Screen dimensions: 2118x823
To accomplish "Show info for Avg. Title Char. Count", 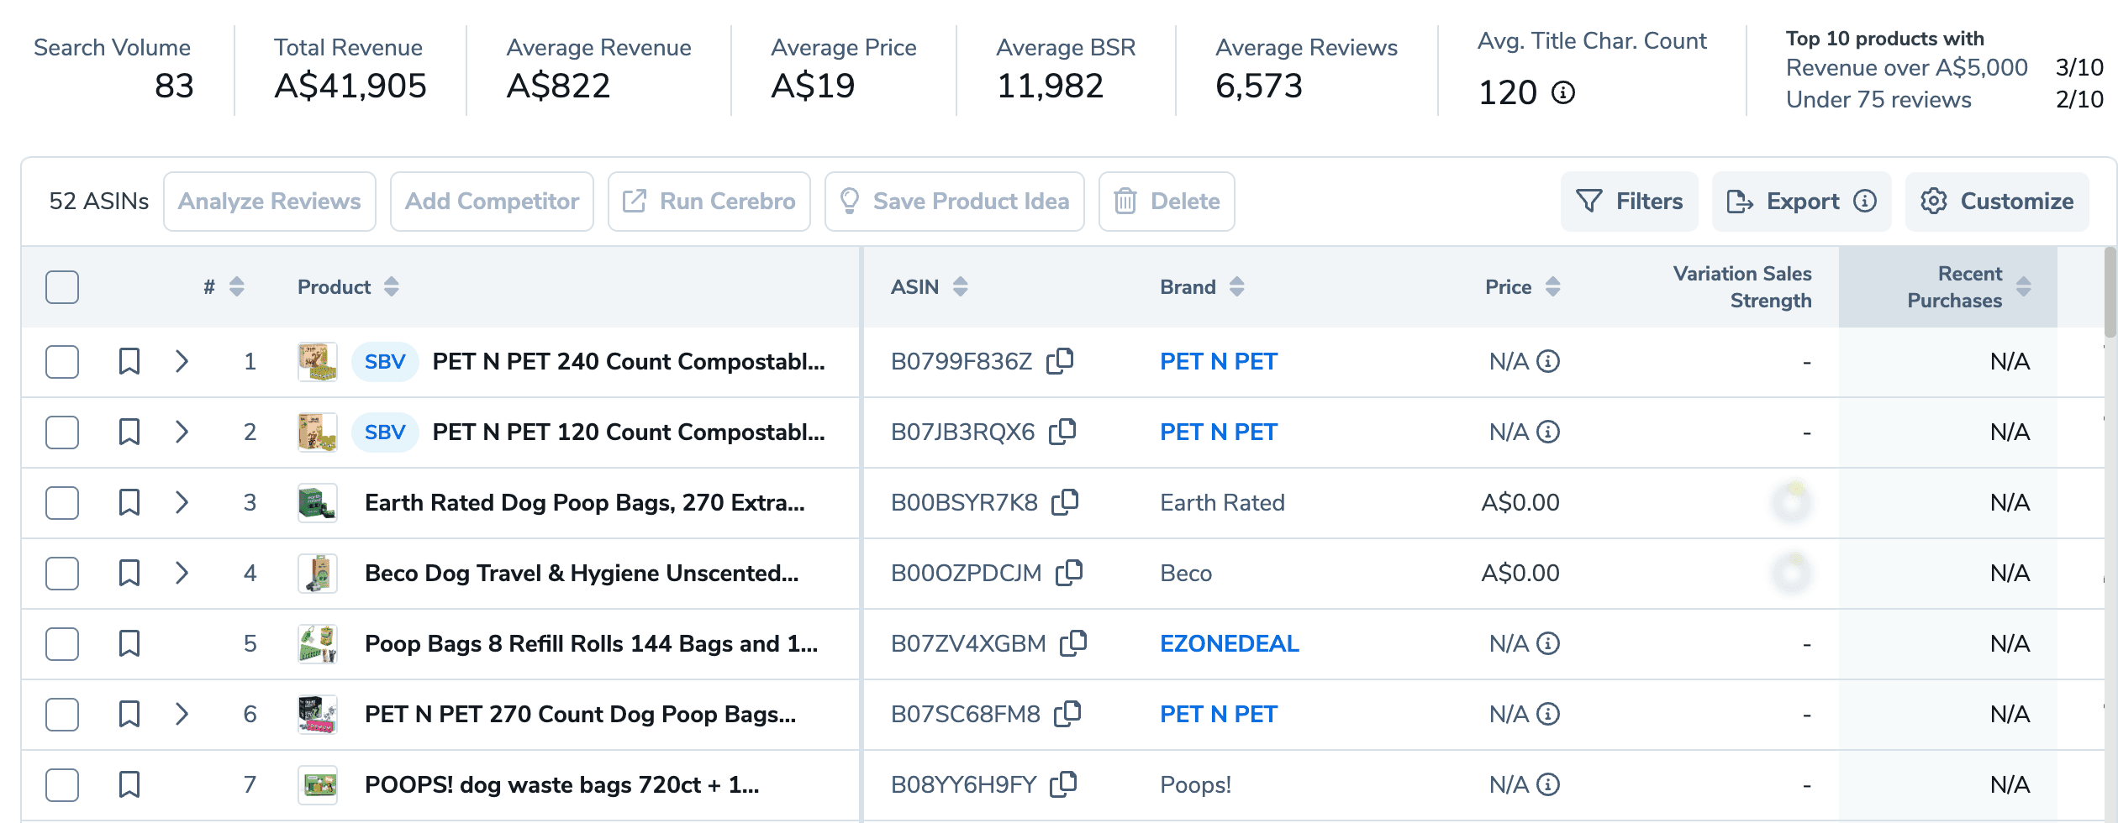I will coord(1562,92).
